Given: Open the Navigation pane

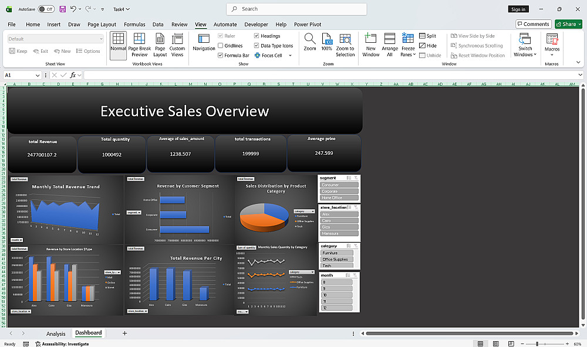Looking at the screenshot, I should [204, 42].
